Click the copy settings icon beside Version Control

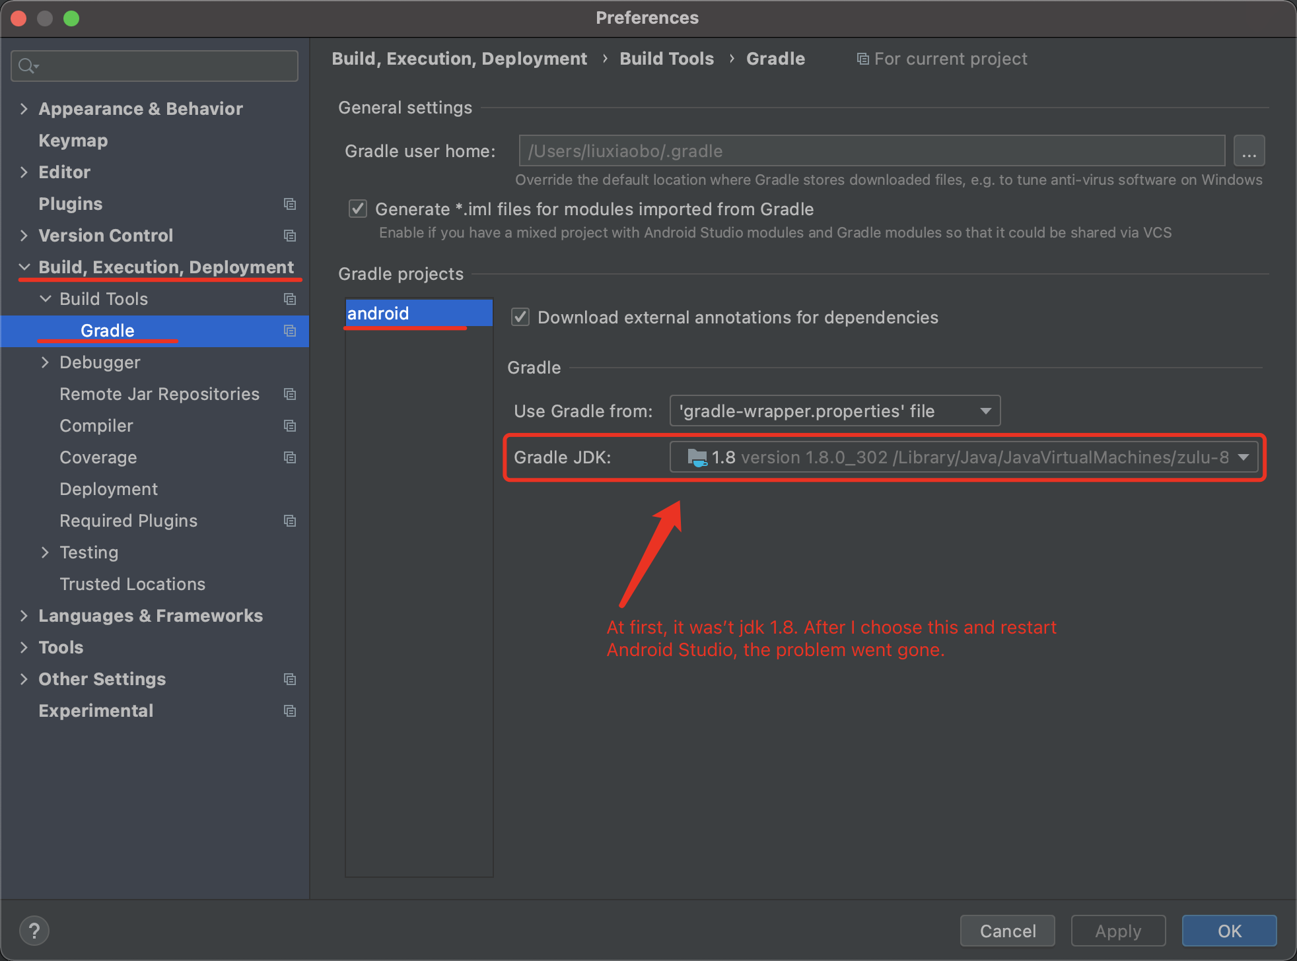click(x=290, y=236)
